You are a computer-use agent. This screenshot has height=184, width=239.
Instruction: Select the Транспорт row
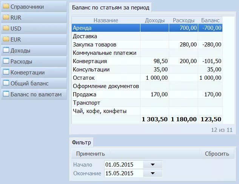pyautogui.click(x=147, y=103)
